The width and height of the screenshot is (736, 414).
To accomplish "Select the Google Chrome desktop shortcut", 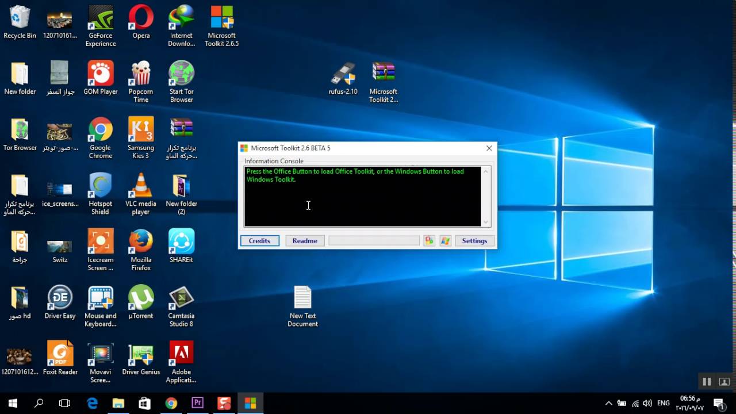I will coord(101,139).
